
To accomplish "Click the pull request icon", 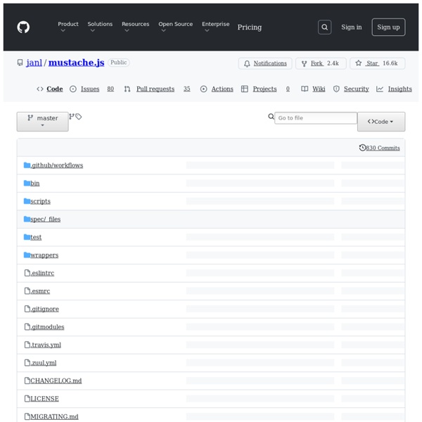I will coord(127,89).
